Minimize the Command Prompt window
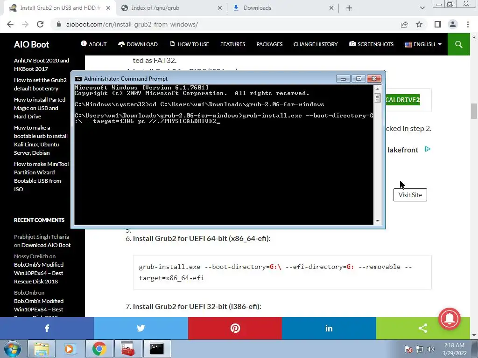 coord(343,79)
